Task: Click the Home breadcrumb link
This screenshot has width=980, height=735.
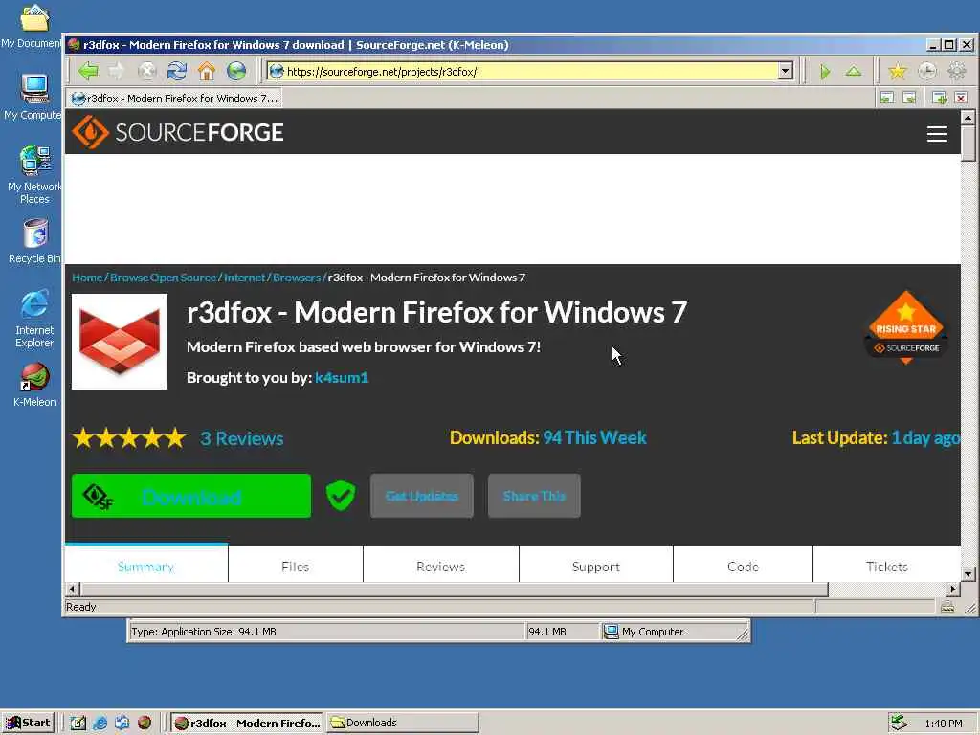Action: [87, 278]
